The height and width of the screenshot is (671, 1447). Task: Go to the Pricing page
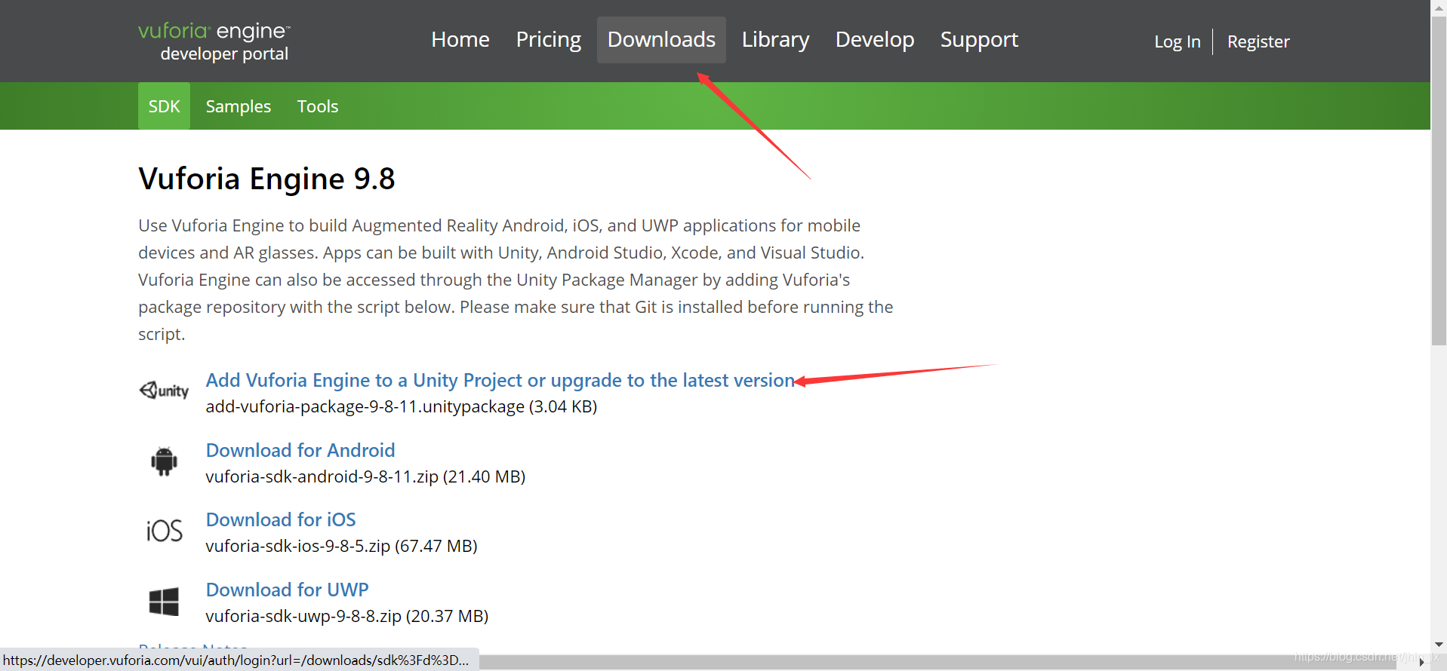[549, 39]
